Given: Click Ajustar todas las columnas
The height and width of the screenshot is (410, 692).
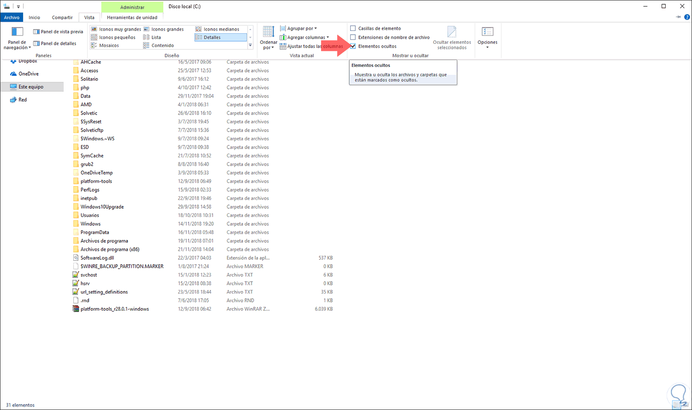Looking at the screenshot, I should coord(311,46).
